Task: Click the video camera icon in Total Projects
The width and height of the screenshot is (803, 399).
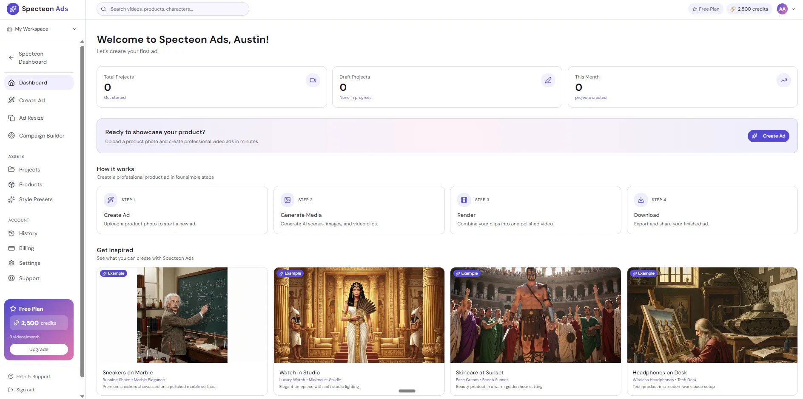Action: tap(313, 80)
